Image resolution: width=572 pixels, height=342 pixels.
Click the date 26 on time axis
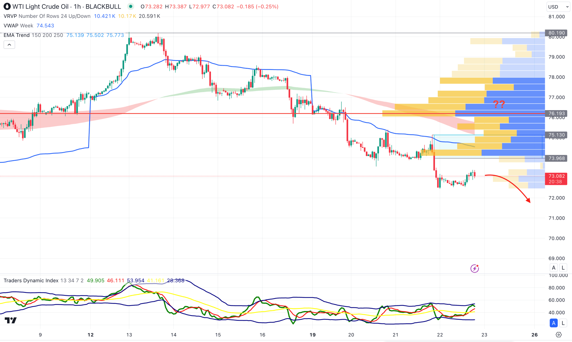(x=535, y=335)
